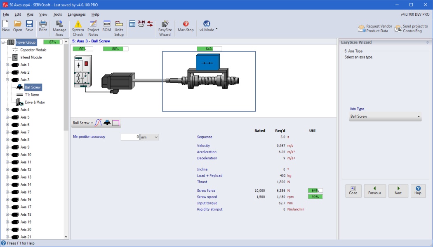Click the drive cabinet image in diagram
Viewport: 433px width, 247px height.
82,72
